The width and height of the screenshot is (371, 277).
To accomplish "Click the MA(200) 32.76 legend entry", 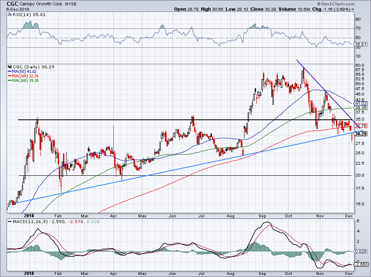I will pyautogui.click(x=23, y=76).
